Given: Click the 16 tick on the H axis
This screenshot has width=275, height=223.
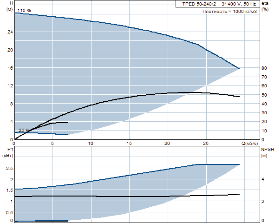Looking at the screenshot, I should pos(10,68).
